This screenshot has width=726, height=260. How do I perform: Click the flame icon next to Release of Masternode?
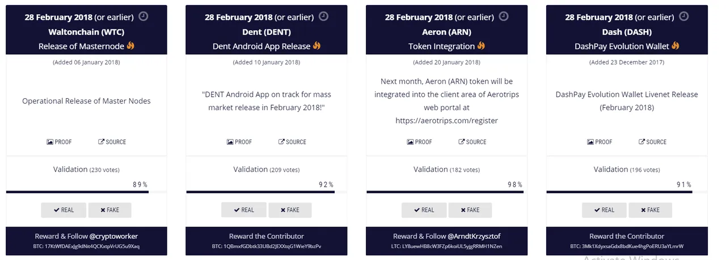click(x=130, y=45)
